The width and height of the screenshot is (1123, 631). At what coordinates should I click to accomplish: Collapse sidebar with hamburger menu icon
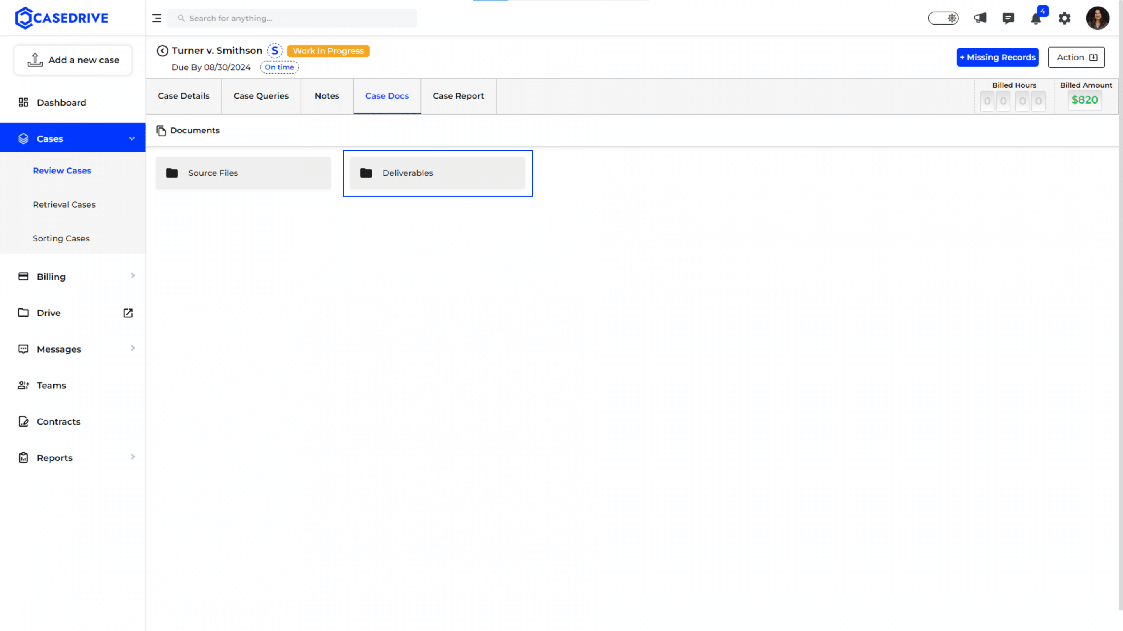point(156,18)
